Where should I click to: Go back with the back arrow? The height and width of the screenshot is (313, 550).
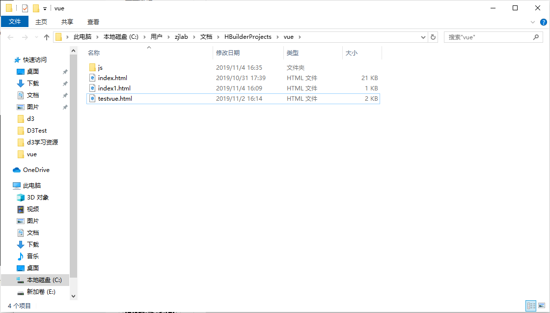click(10, 37)
